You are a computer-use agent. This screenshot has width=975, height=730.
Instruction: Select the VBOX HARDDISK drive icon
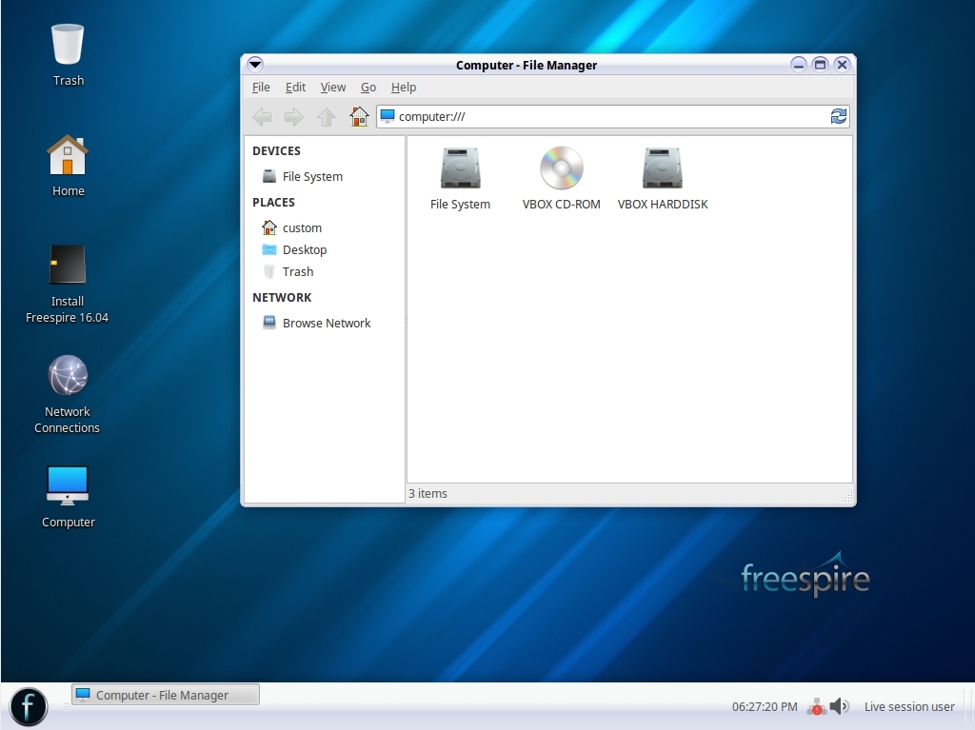(x=663, y=169)
